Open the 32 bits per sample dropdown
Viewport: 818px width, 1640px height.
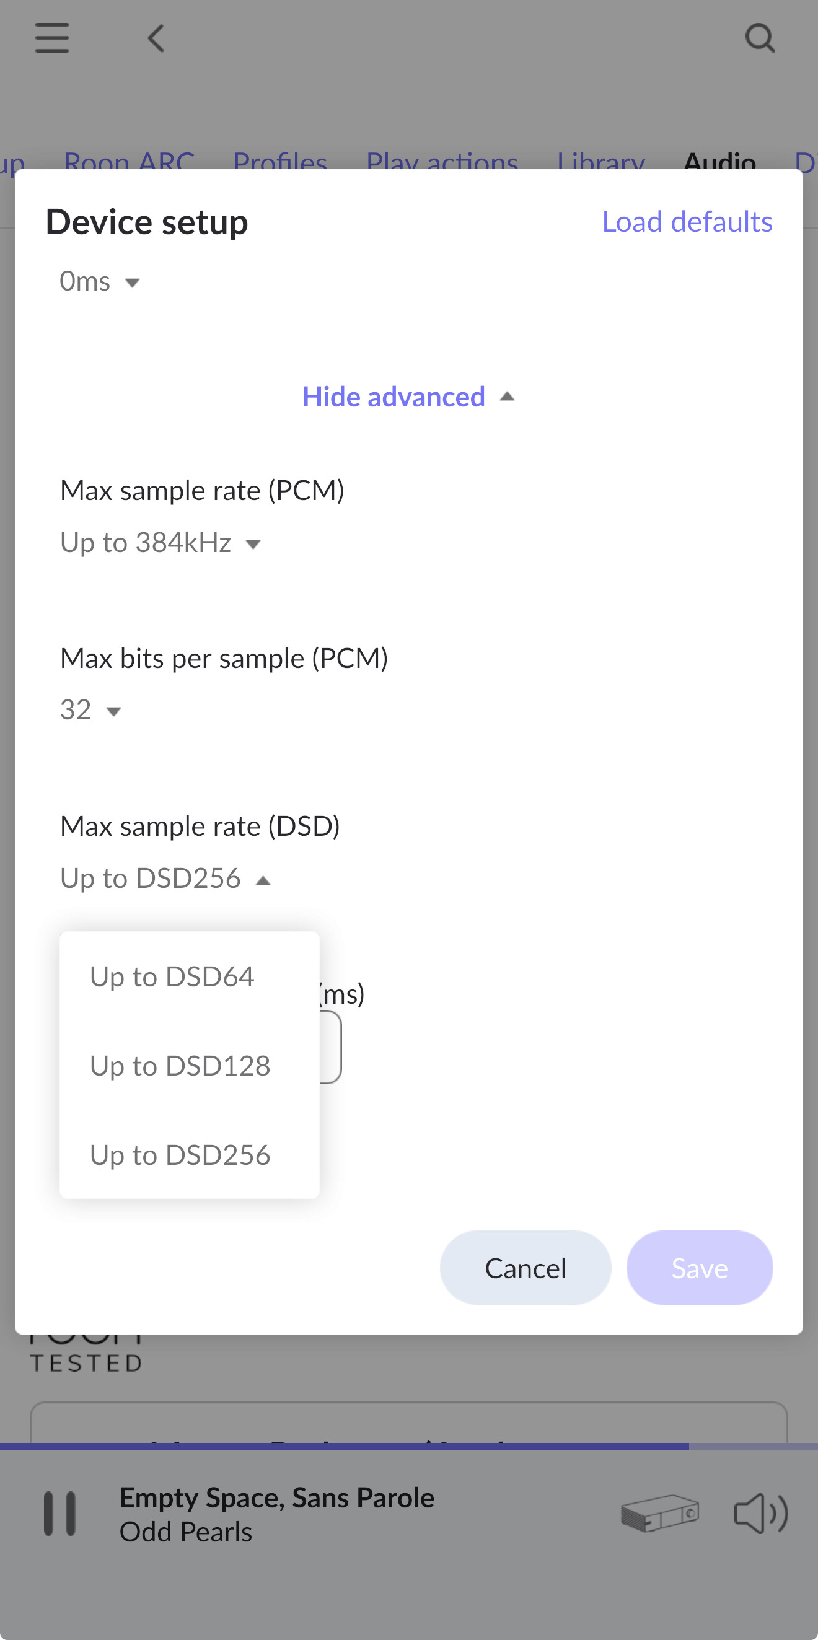(x=90, y=710)
